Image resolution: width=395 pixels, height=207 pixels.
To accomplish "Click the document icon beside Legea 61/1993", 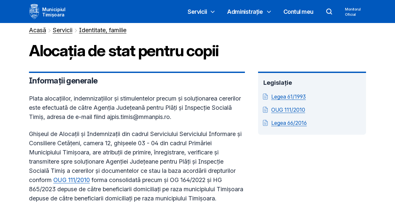I will (265, 97).
